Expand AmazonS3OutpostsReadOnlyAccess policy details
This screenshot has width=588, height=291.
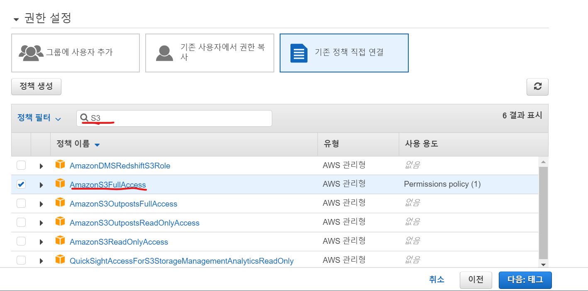tap(41, 223)
